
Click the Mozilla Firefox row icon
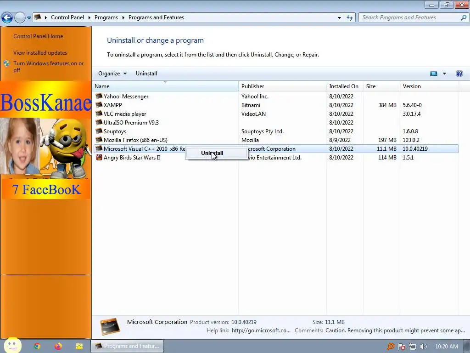[99, 140]
